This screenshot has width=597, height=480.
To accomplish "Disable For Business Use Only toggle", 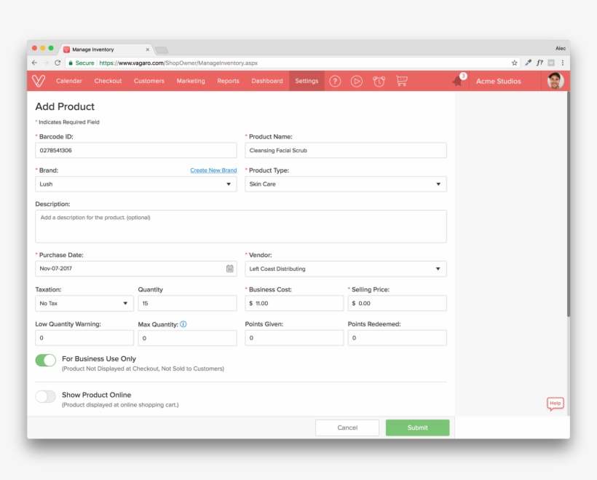I will [x=46, y=360].
